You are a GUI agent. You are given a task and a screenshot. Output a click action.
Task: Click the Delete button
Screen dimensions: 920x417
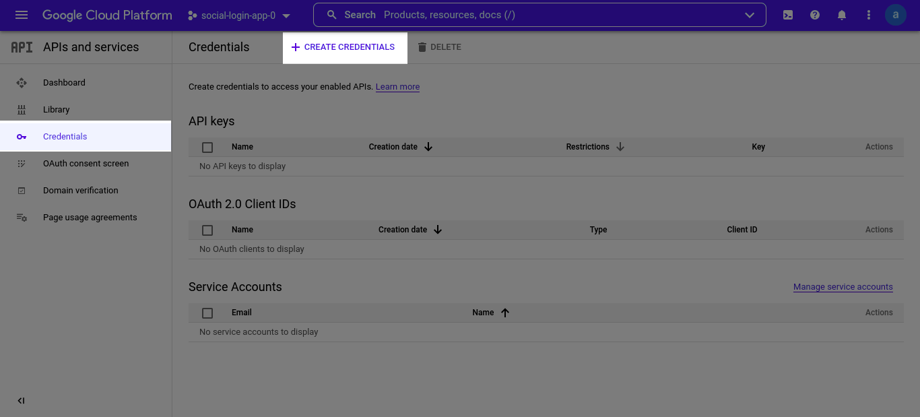tap(439, 47)
